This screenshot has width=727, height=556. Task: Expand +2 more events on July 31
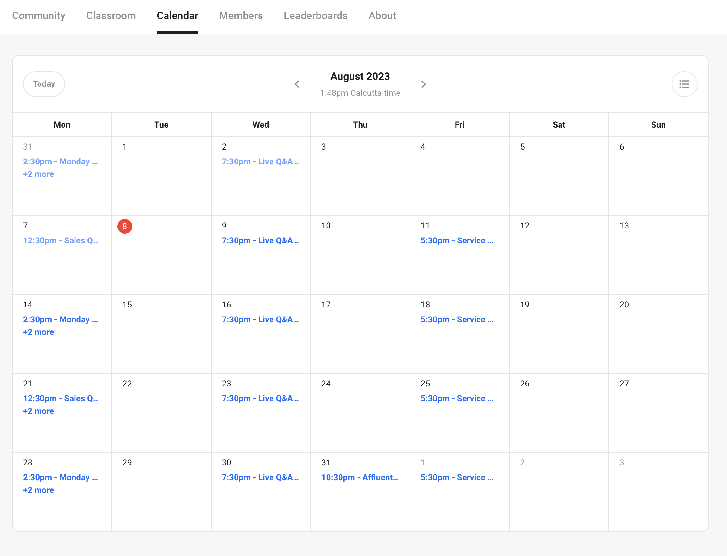39,174
